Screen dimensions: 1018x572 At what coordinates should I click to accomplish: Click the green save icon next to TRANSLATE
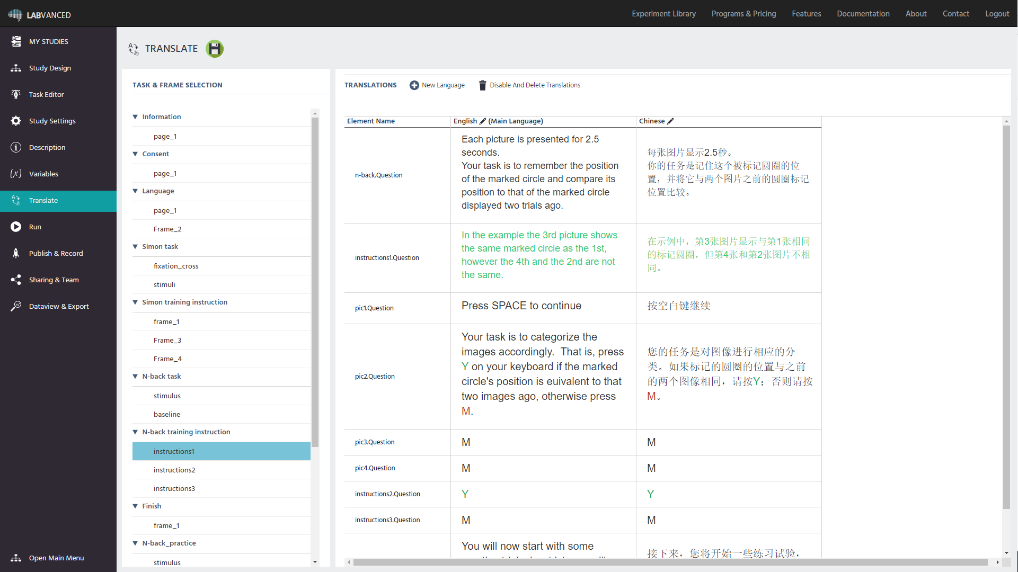click(215, 49)
